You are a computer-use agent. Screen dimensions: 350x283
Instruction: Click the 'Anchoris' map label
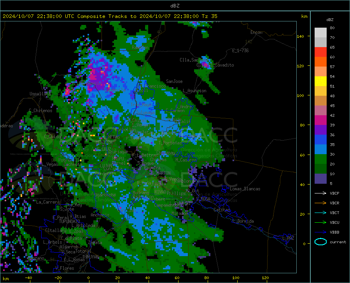[100, 215]
